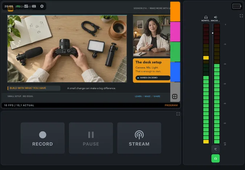This screenshot has height=170, width=245.
Task: Click the volume slider knob between meters
Action: click(x=213, y=33)
